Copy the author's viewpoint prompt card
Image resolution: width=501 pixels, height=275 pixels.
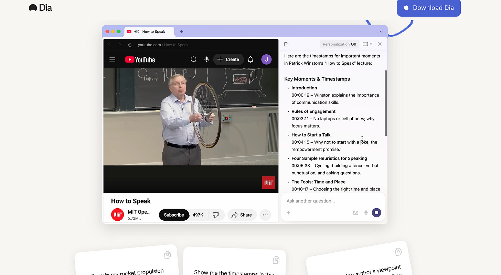pos(398,252)
